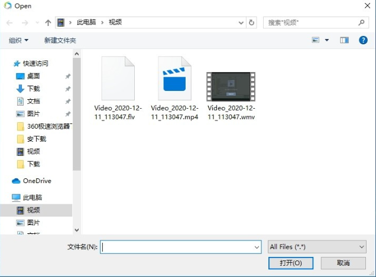376x277 pixels.
Task: Open the All Files (*.*) filter dropdown
Action: tap(317, 247)
